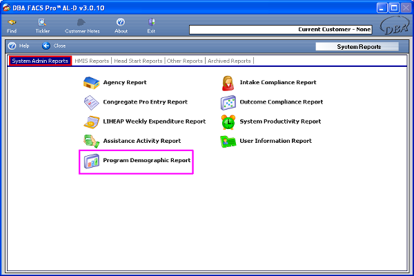Click the Help button

coord(19,46)
